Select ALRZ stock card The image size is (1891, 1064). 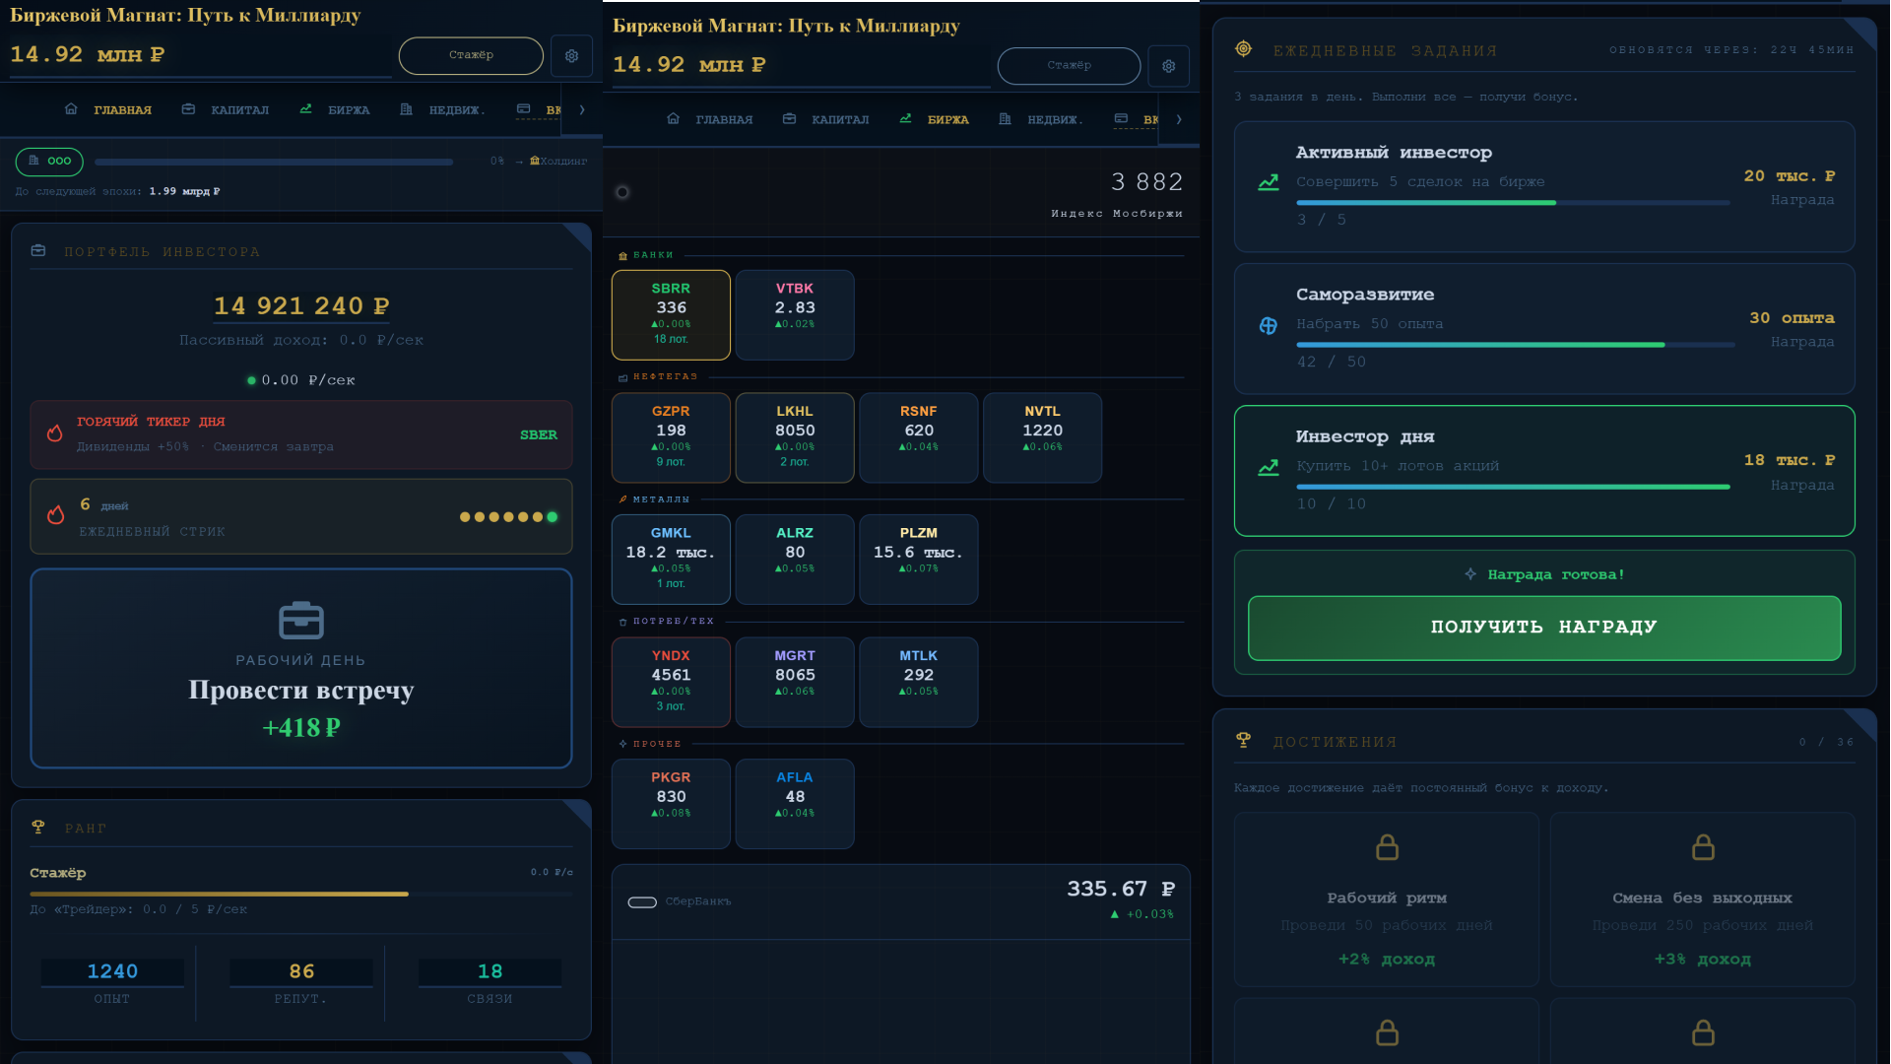tap(795, 560)
